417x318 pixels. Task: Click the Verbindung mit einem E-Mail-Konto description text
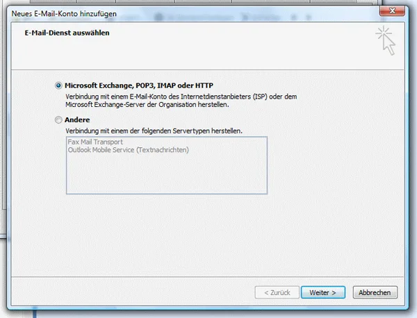[x=181, y=101]
